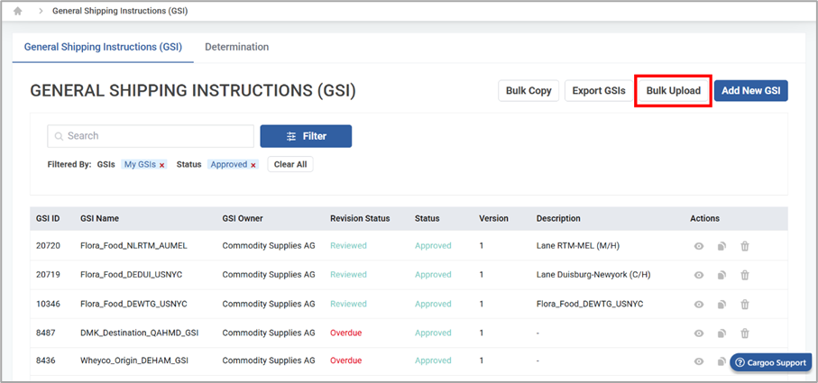This screenshot has height=383, width=818.
Task: View GSI 8487 with eye icon
Action: point(699,333)
